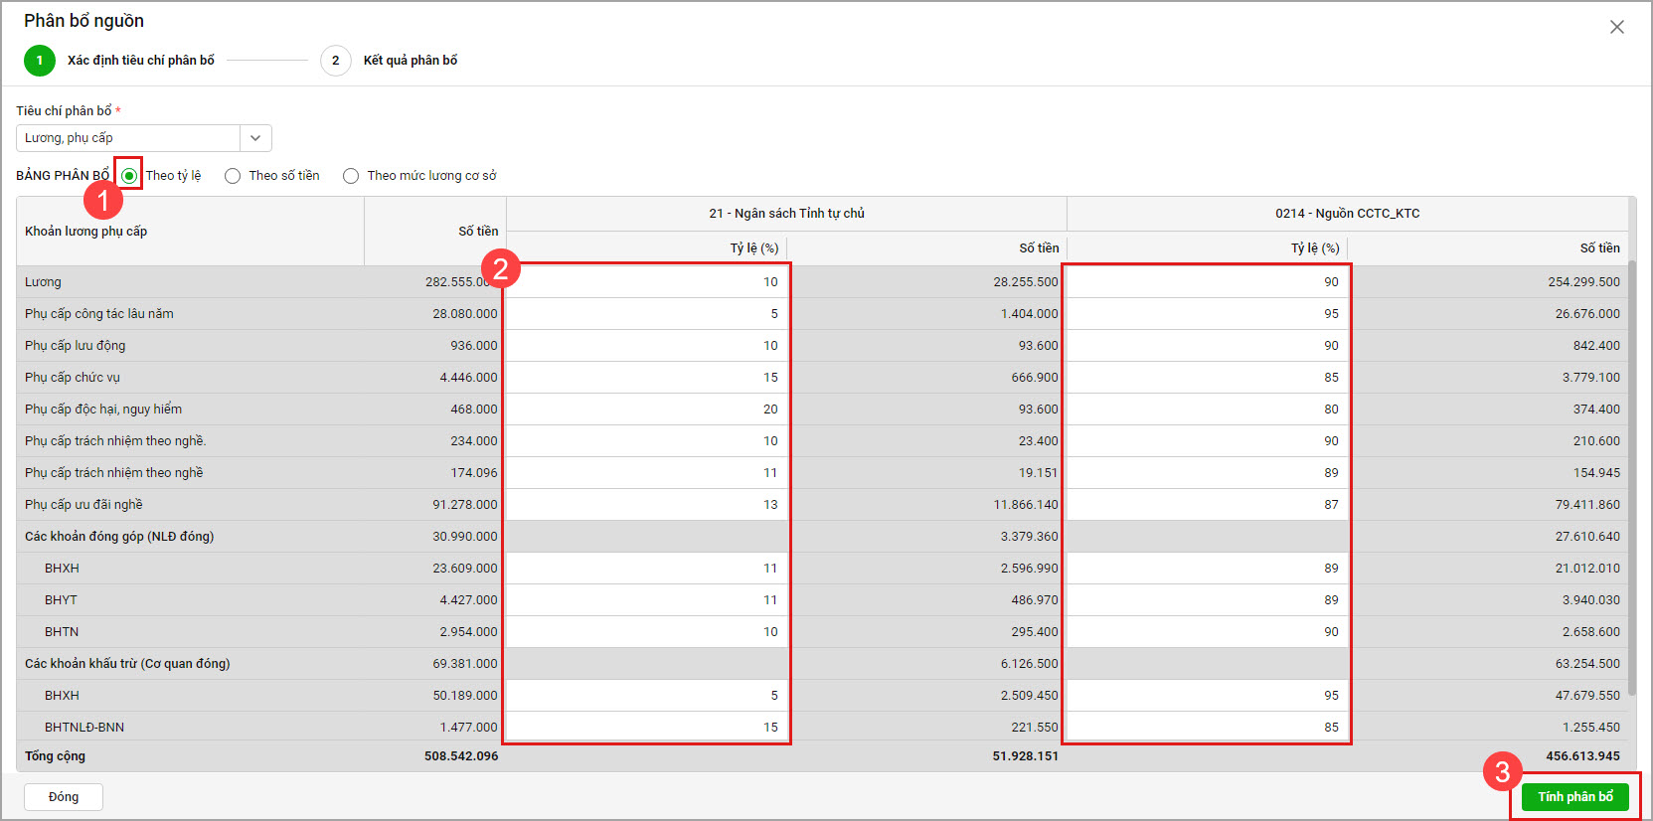Image resolution: width=1653 pixels, height=821 pixels.
Task: Go to Xác định tiêu chí phân bổ step
Action: pos(140,61)
